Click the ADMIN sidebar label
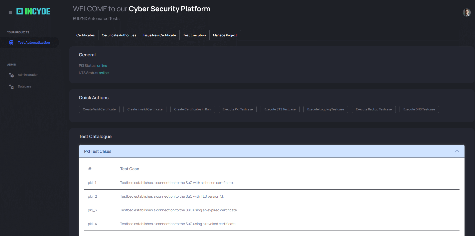This screenshot has width=475, height=236. point(12,65)
